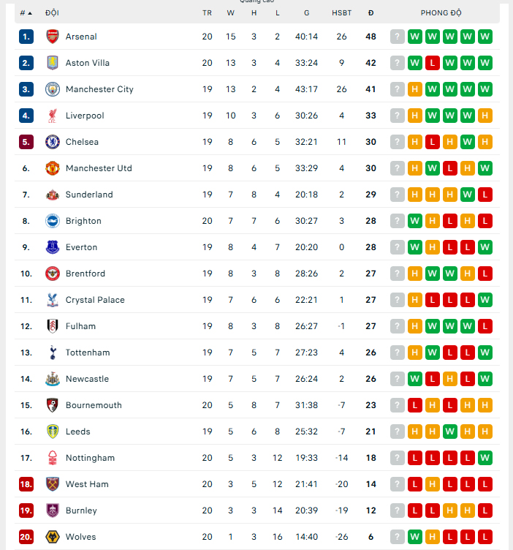This screenshot has width=513, height=550.
Task: Click Arsenal's gray question mark form badge
Action: 398,37
